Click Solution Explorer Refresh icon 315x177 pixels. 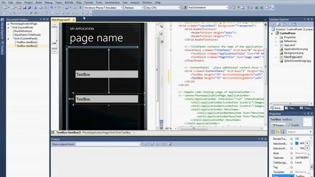pyautogui.click(x=283, y=25)
